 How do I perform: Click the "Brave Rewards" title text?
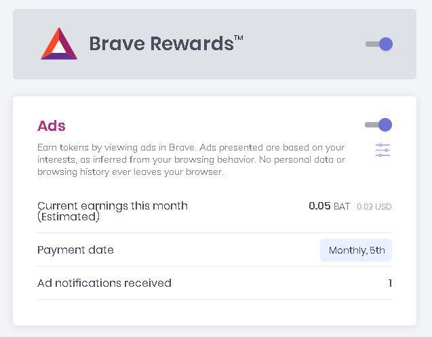[x=161, y=44]
